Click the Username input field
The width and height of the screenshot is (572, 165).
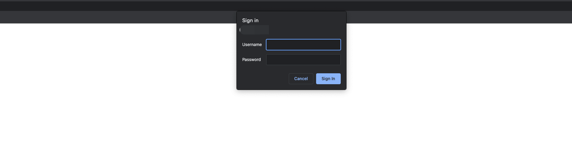[303, 45]
